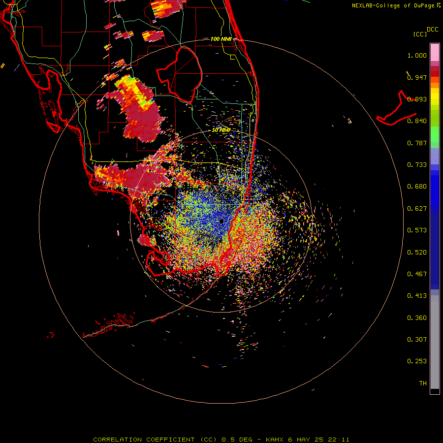443x443 pixels.
Task: Click the 100 NMI range ring label
Action: click(x=221, y=39)
